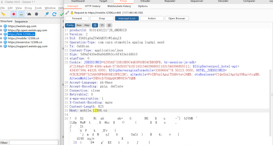This screenshot has height=145, width=273.
Task: Select the https://lp.open.weixin.qq.com host entry
Action: [28, 30]
